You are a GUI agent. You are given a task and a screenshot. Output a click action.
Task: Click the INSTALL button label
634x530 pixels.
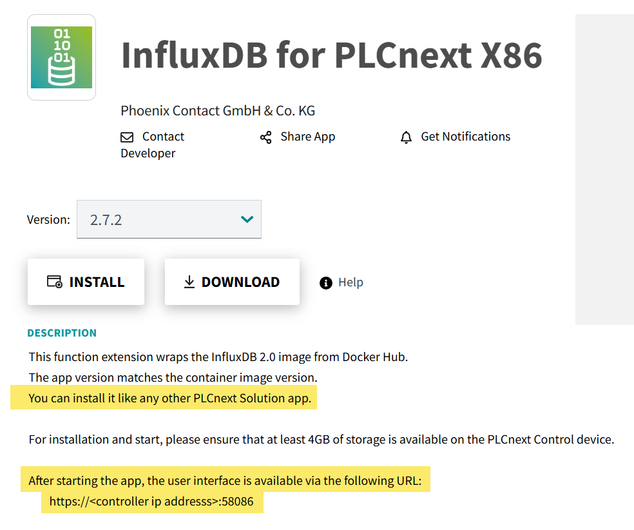click(x=97, y=282)
